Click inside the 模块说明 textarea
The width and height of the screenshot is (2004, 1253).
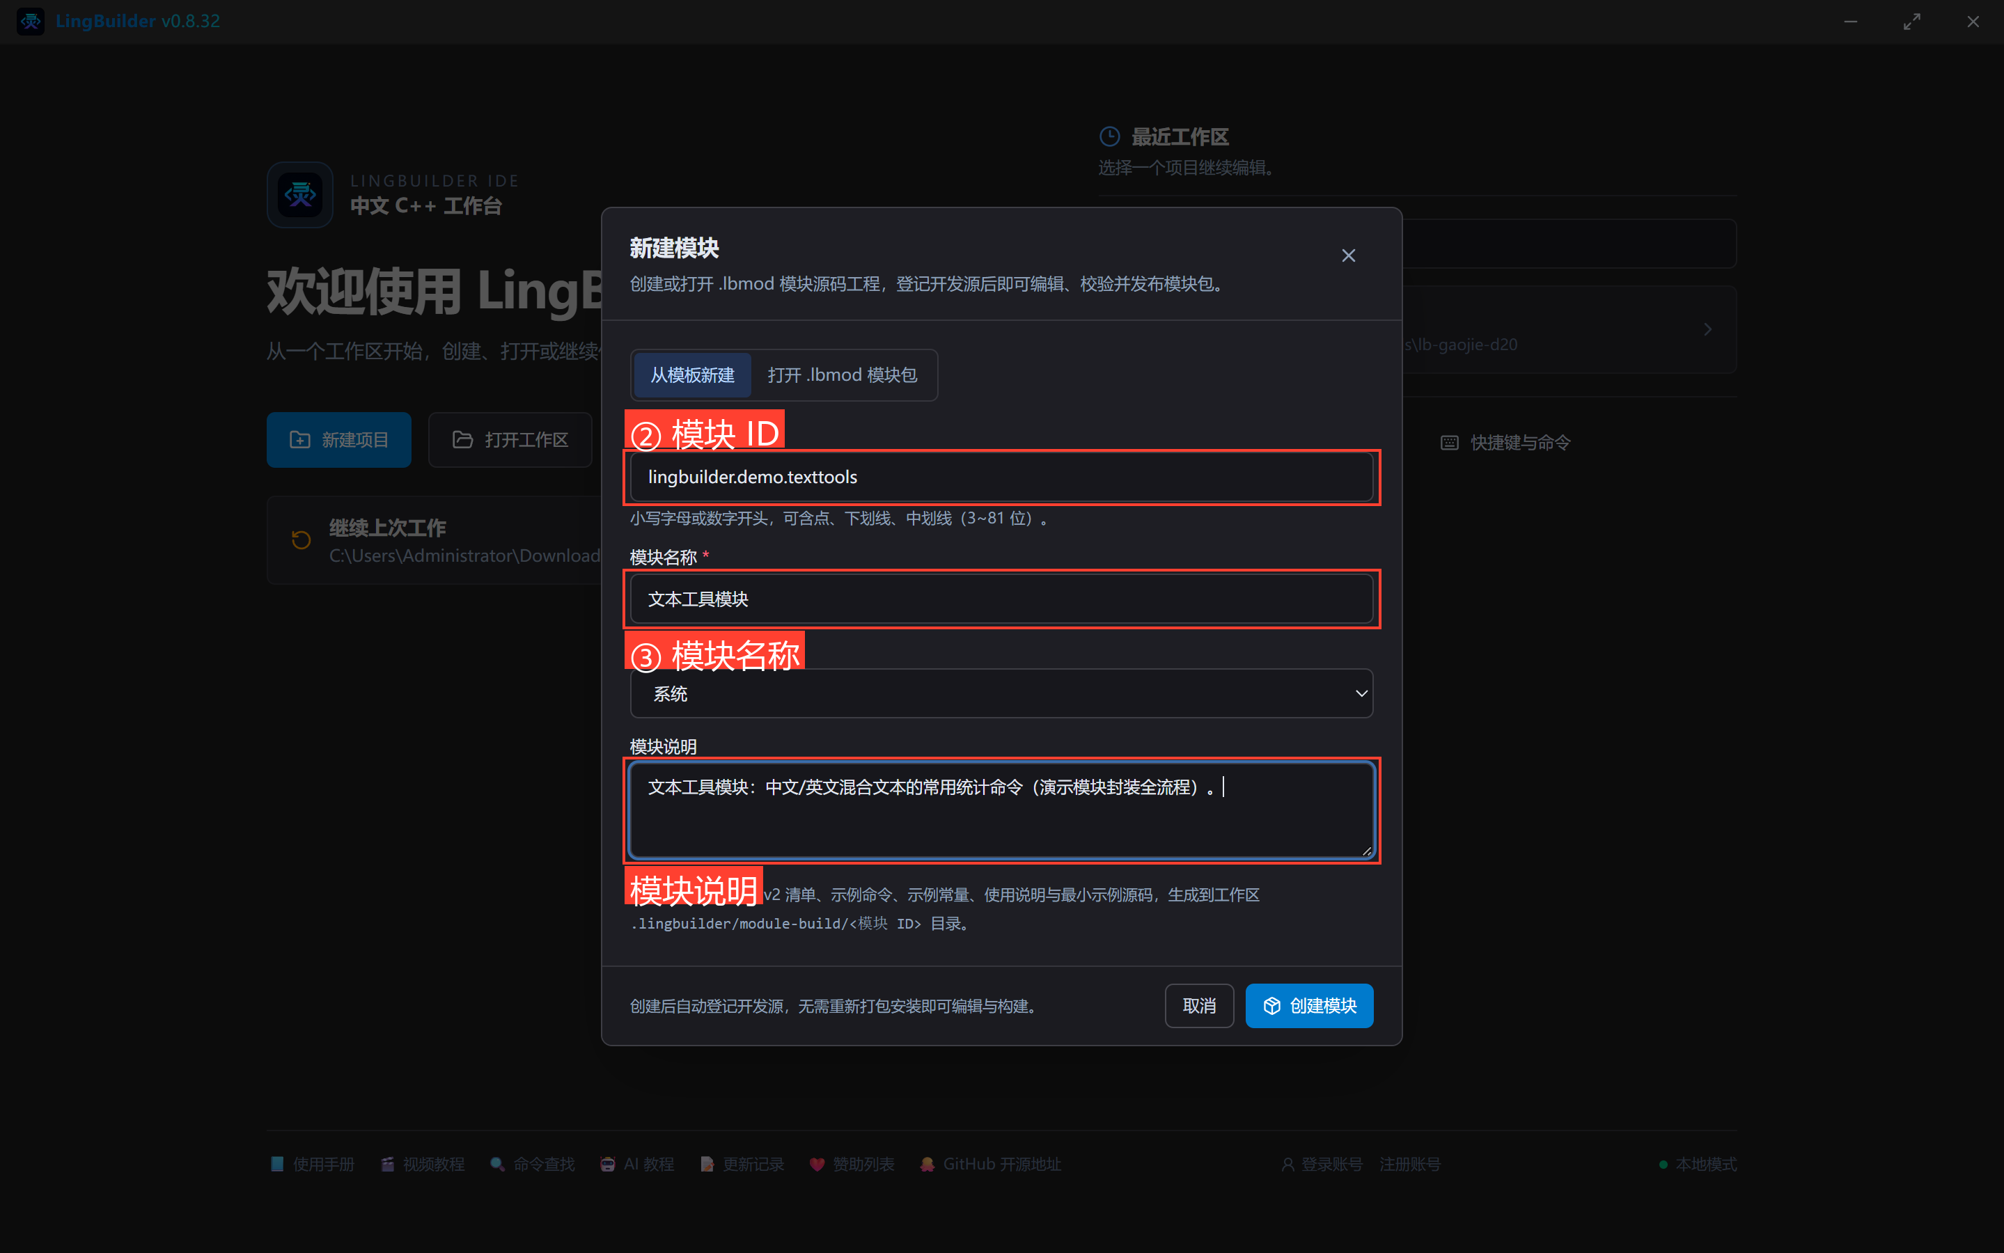point(1001,810)
